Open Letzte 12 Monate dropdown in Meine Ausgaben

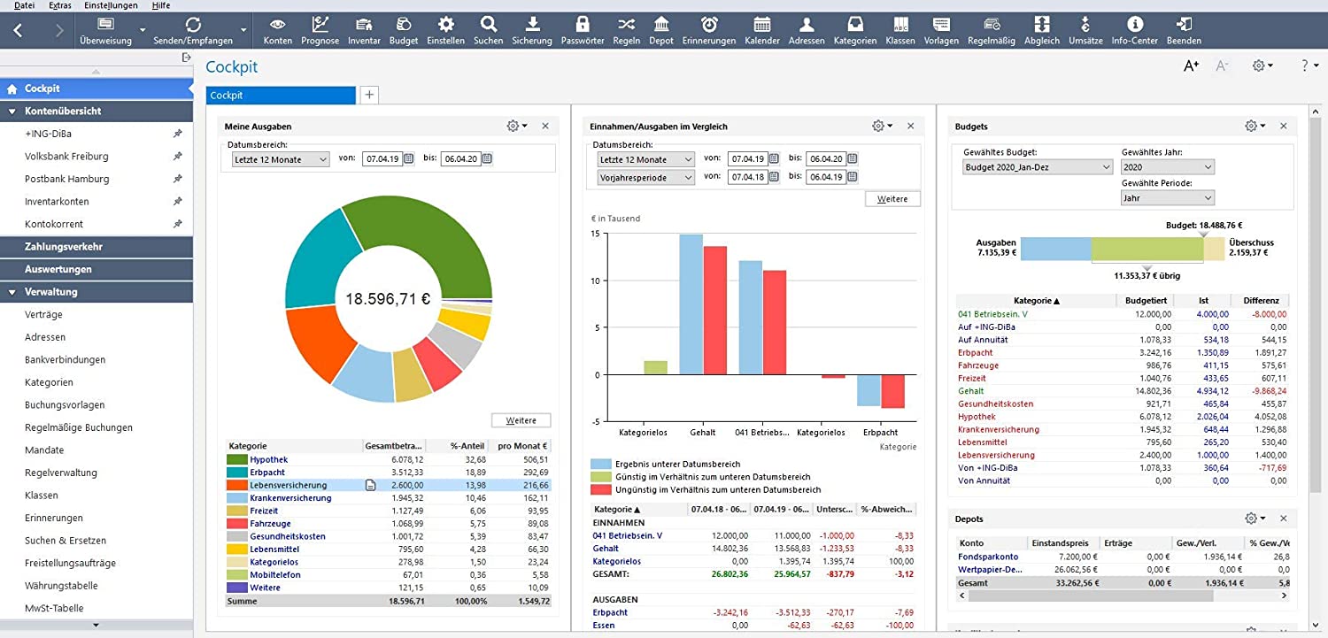pyautogui.click(x=279, y=159)
